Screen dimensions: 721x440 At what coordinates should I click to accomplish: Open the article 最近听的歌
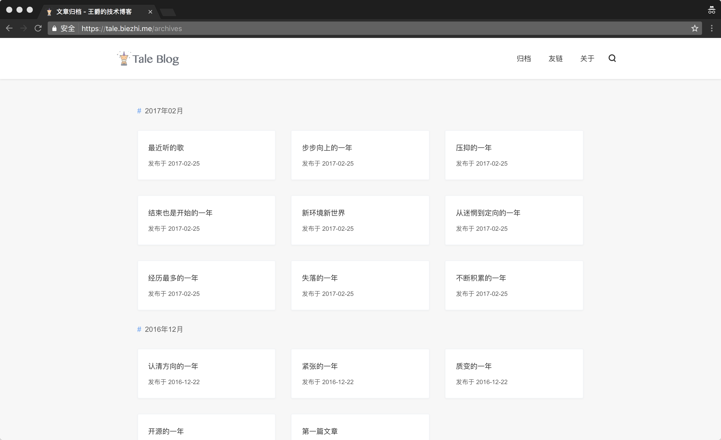166,148
